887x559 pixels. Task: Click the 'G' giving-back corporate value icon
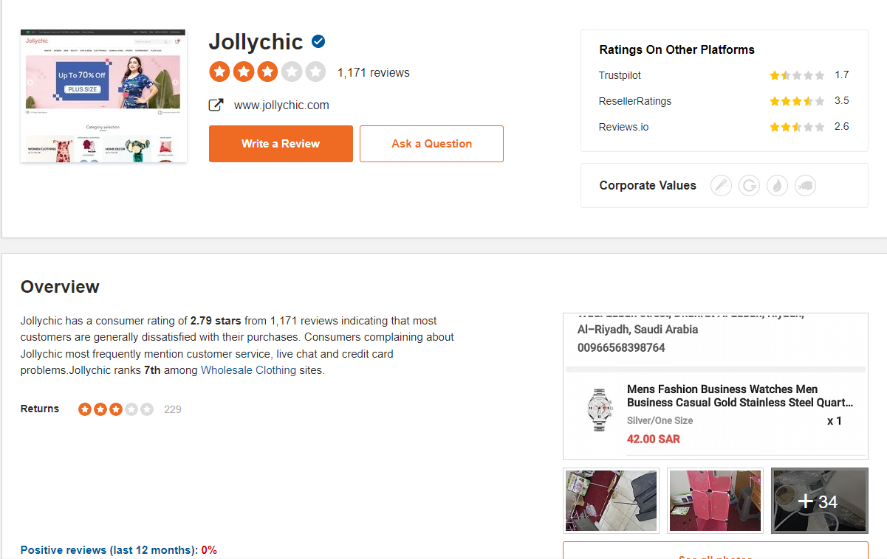[749, 186]
